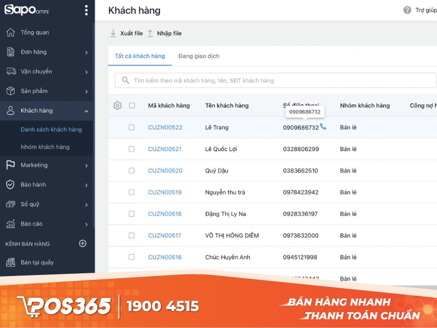Viewport: 437px width, 328px height.
Task: Open customer link CUZN00519
Action: tap(165, 192)
